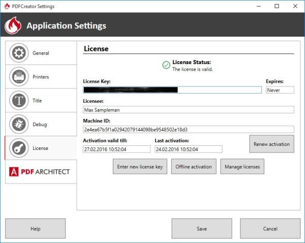This screenshot has width=305, height=243.
Task: Click the green license valid checkmark icon
Action: (166, 65)
